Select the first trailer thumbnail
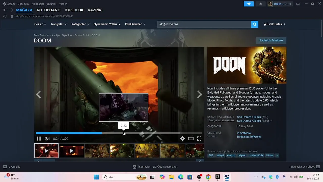 point(46,151)
